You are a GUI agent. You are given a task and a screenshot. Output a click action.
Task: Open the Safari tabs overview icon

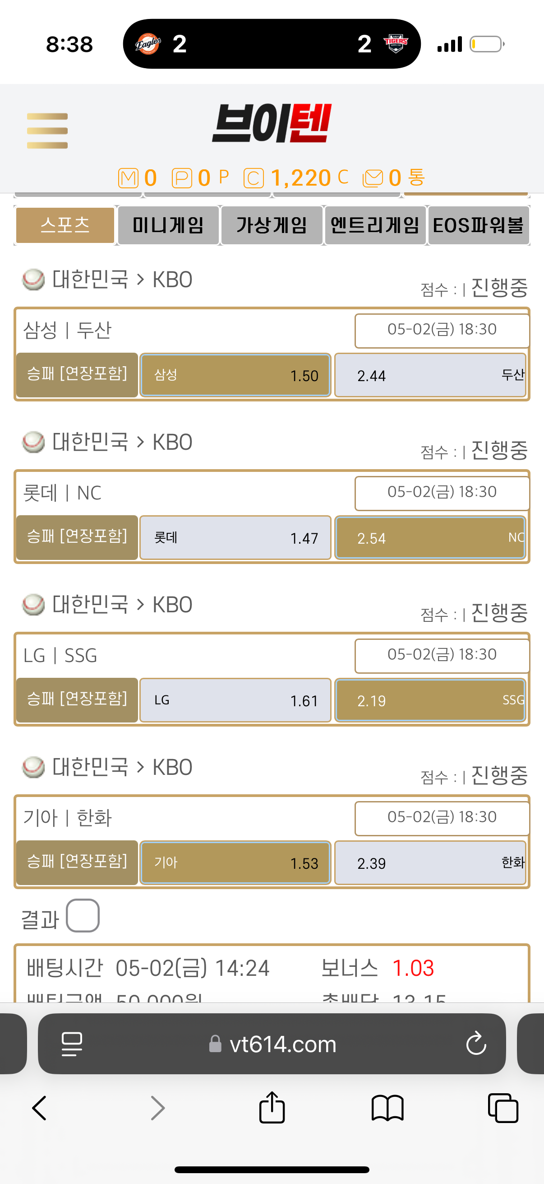click(503, 1108)
